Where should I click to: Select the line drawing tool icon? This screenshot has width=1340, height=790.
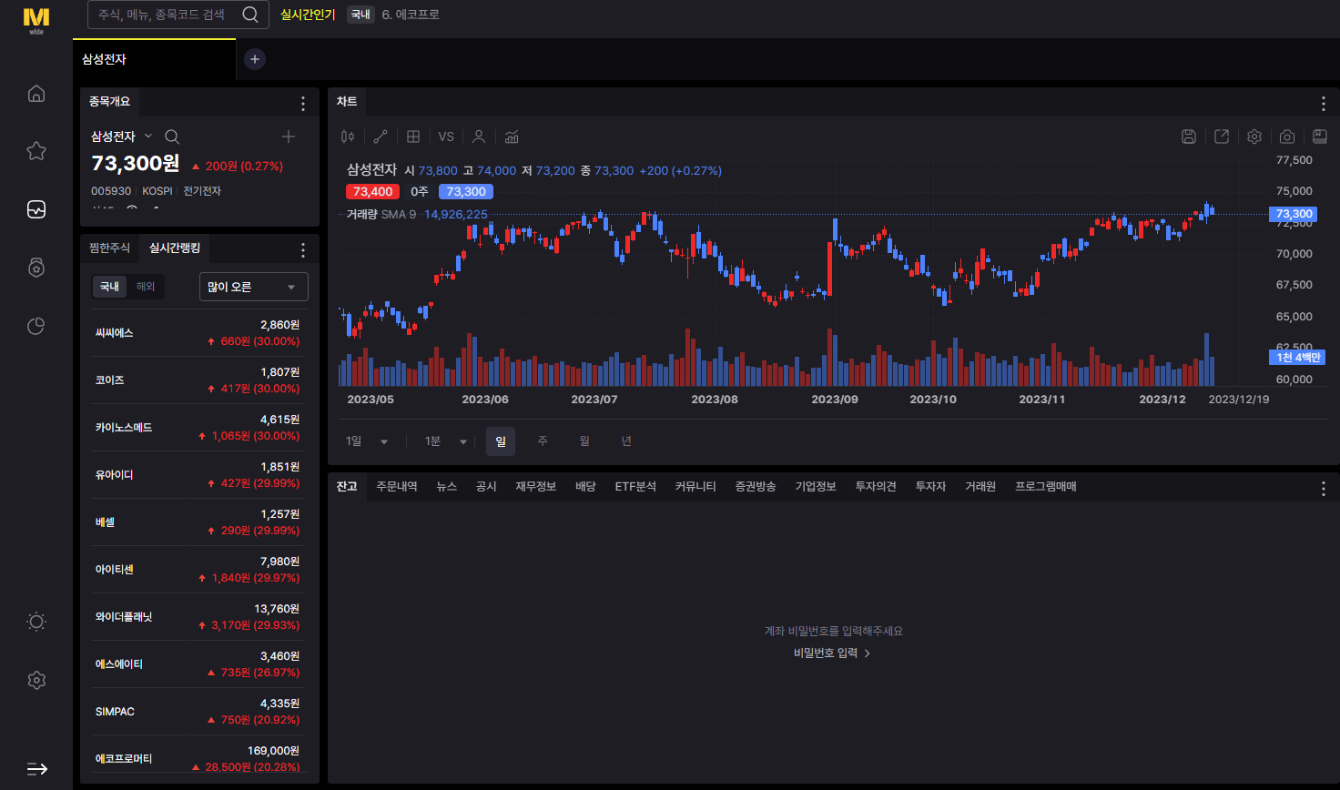click(381, 137)
